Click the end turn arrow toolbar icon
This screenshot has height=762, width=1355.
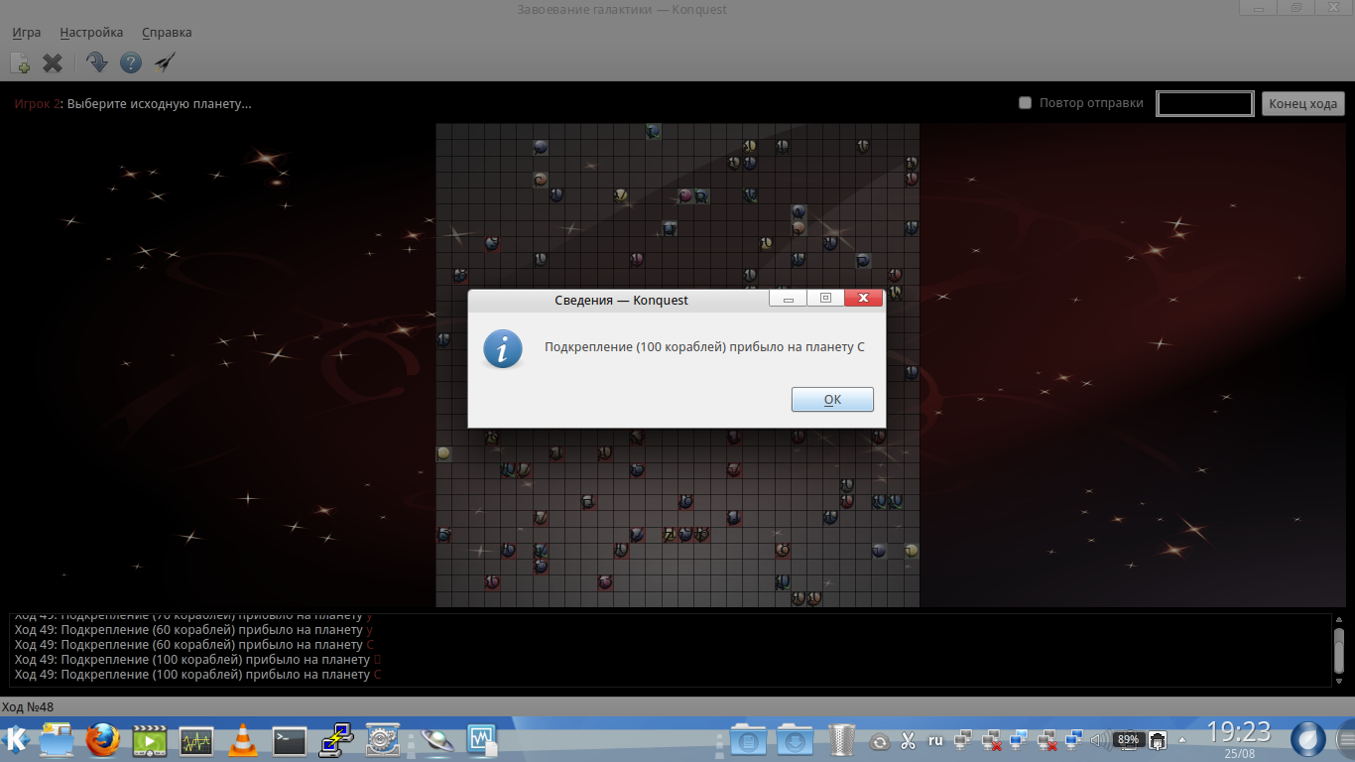96,63
